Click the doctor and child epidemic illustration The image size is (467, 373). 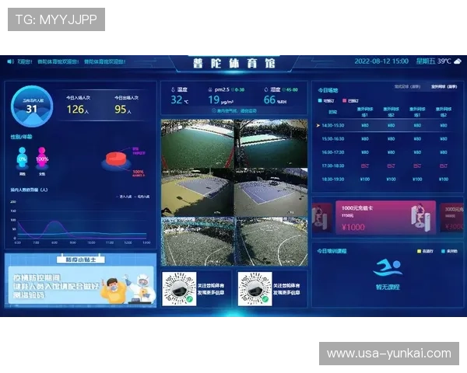(128, 289)
